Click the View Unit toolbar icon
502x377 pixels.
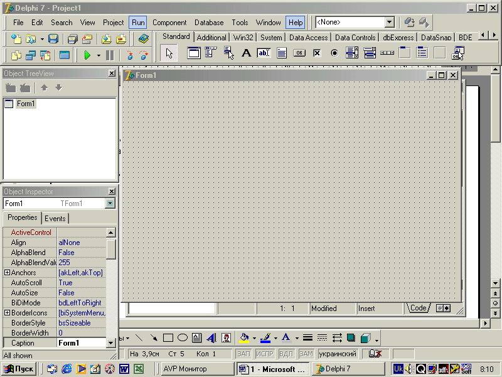click(x=16, y=55)
